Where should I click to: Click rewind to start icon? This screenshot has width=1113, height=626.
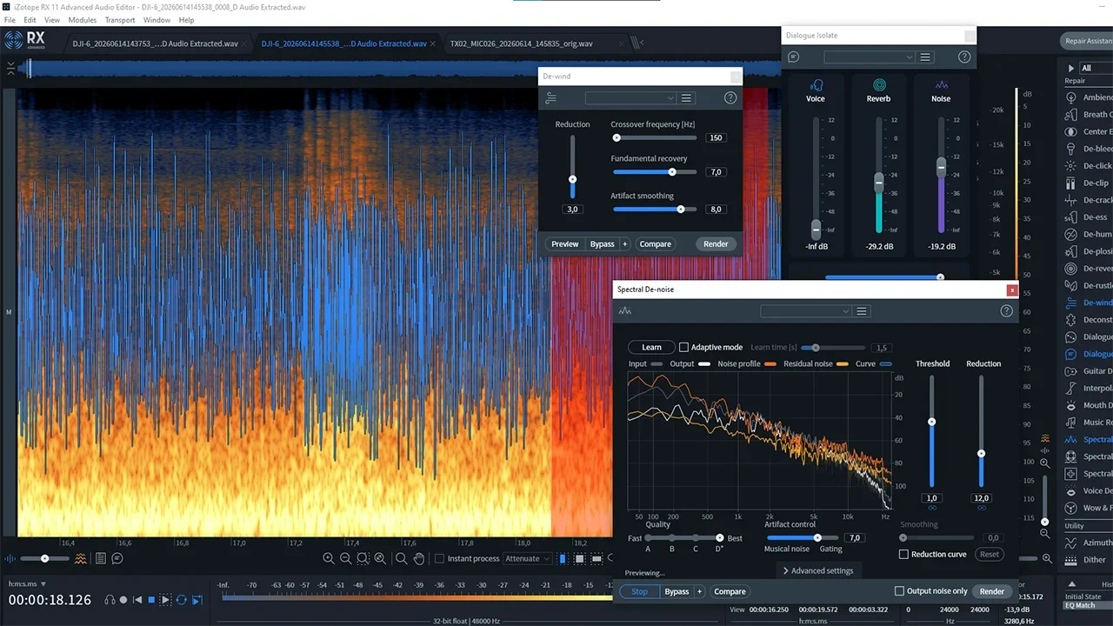click(137, 600)
